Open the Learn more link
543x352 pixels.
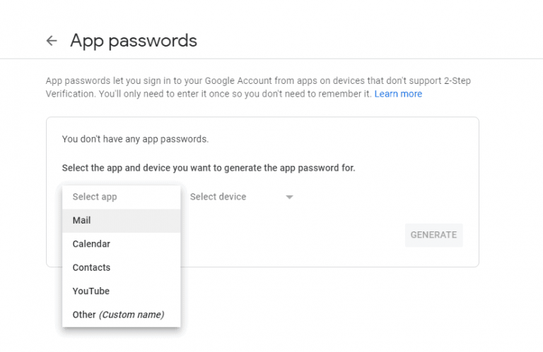click(398, 94)
